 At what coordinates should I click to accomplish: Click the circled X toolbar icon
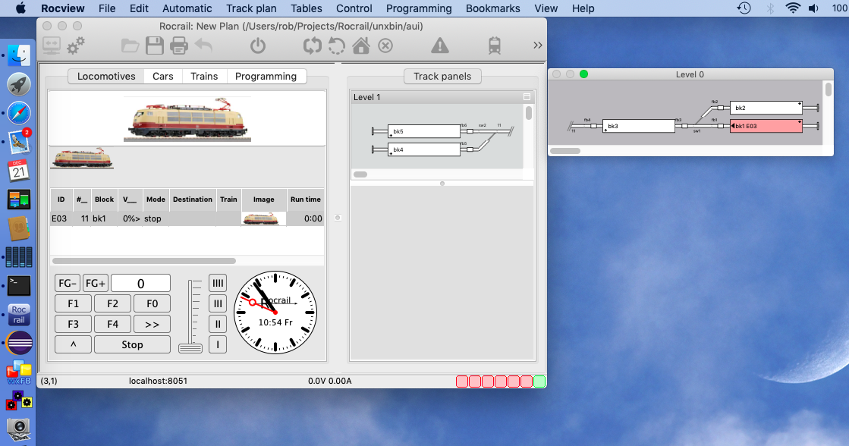pyautogui.click(x=385, y=46)
